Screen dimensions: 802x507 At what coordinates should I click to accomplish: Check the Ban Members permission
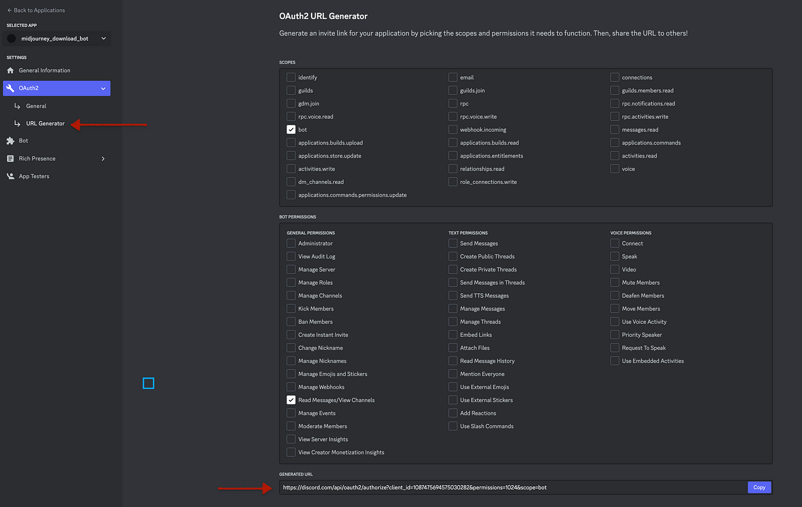291,322
